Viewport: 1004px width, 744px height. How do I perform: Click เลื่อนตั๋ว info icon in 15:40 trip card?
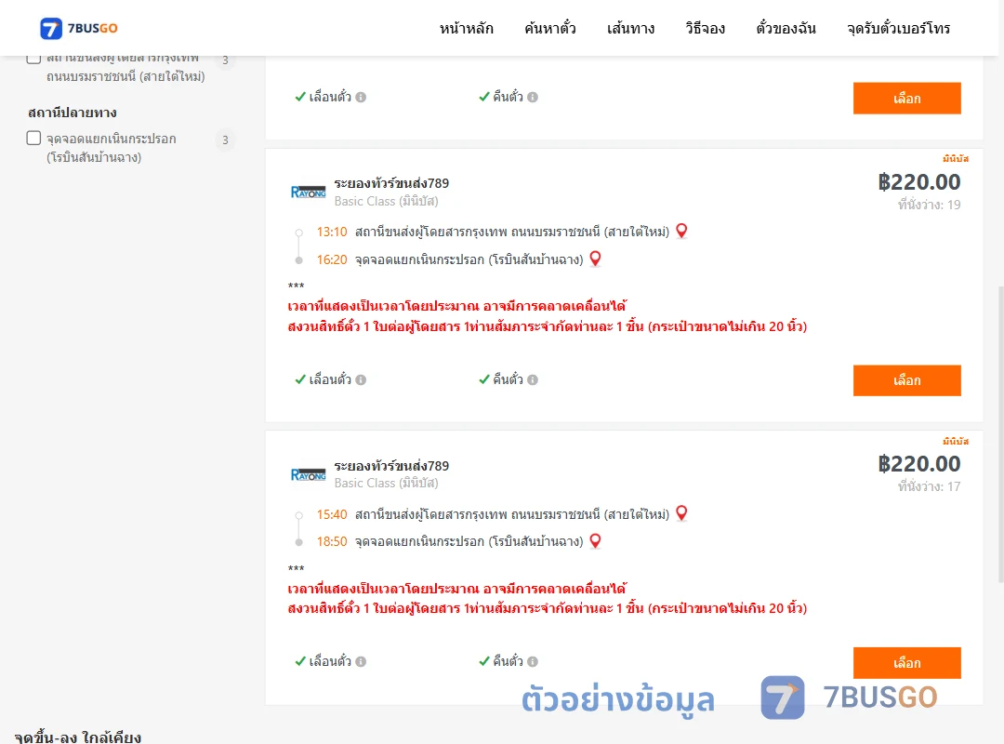pos(361,661)
